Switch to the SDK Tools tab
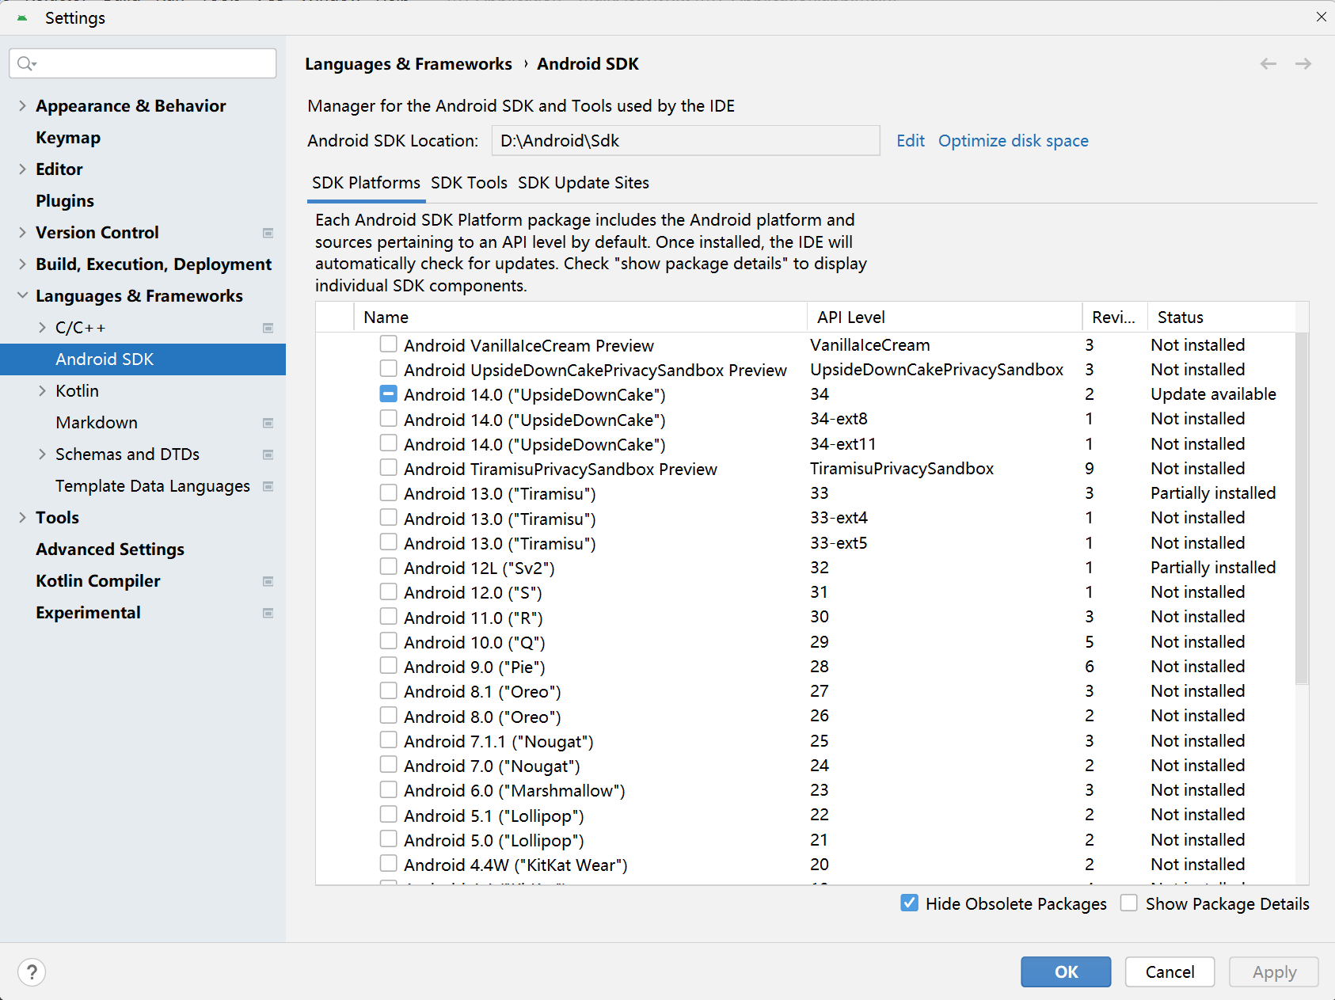 click(469, 183)
